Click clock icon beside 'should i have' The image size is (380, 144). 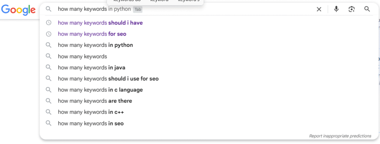49,23
